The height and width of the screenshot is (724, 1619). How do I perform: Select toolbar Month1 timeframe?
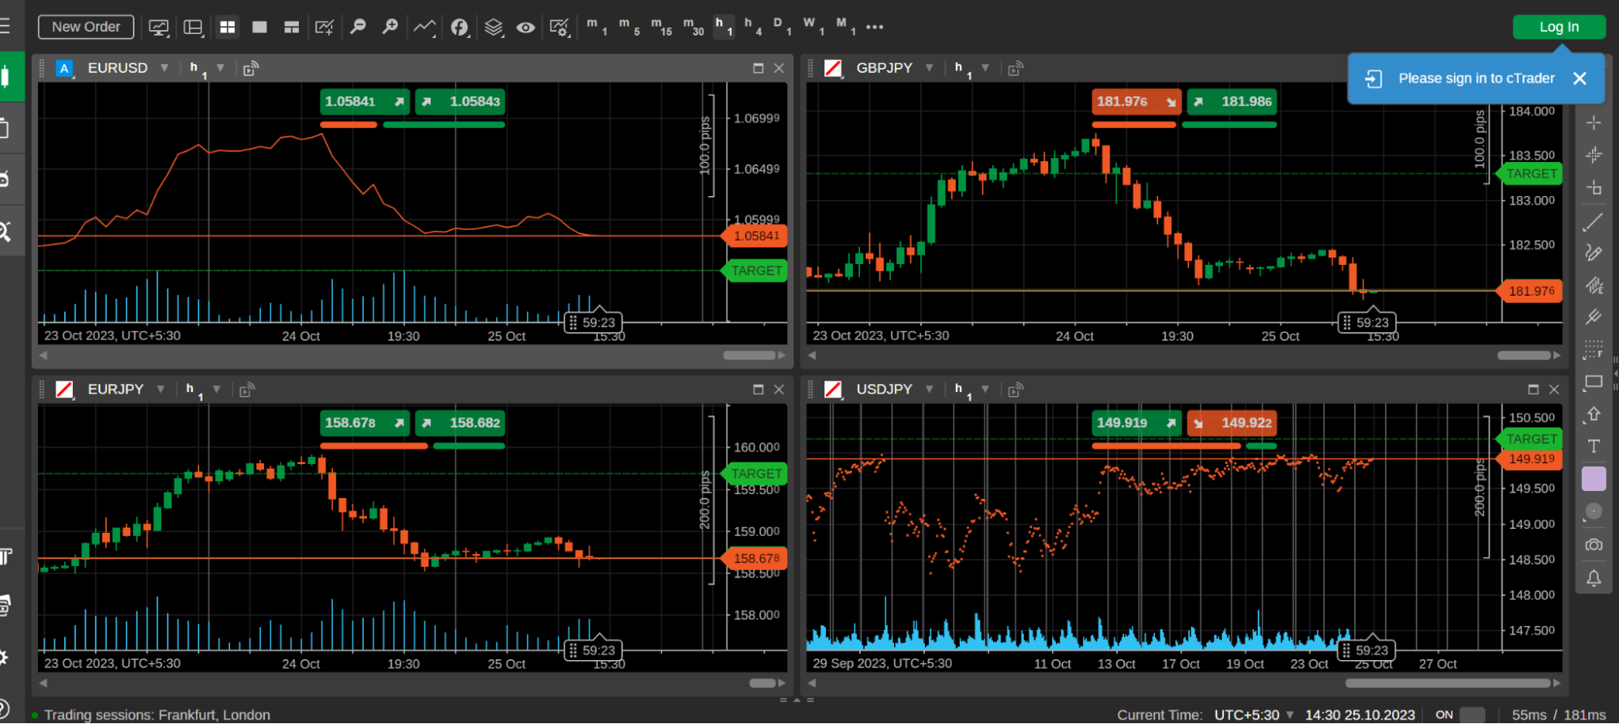[846, 26]
